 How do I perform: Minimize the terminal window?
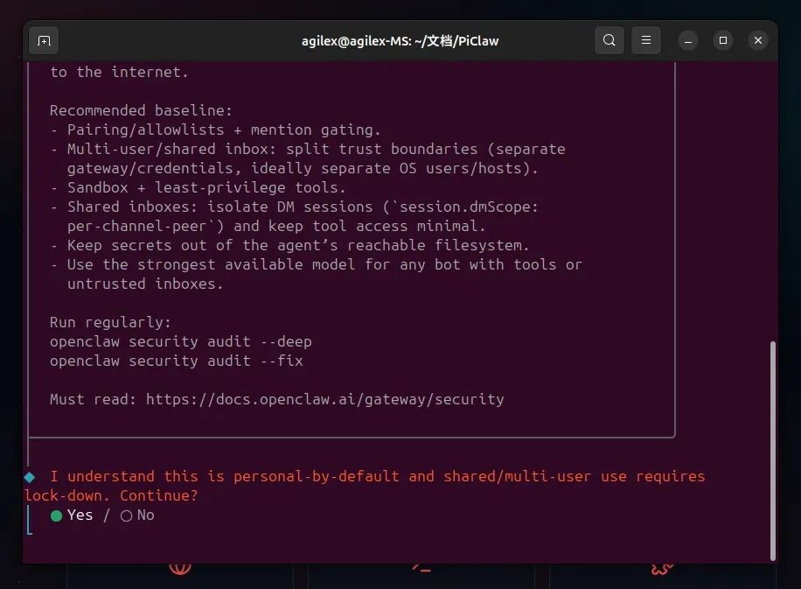point(688,40)
